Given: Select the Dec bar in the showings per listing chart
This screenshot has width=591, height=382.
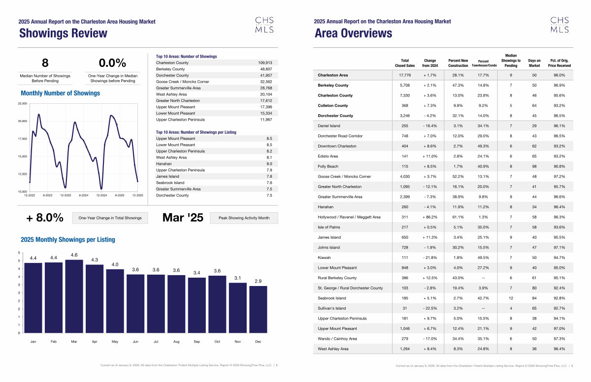Looking at the screenshot, I should (258, 309).
